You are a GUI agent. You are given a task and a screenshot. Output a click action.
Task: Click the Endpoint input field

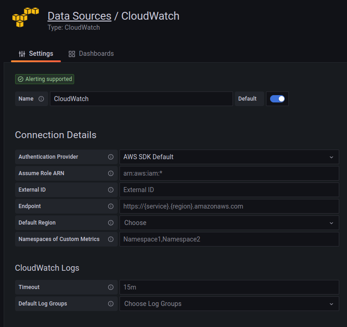click(x=229, y=206)
